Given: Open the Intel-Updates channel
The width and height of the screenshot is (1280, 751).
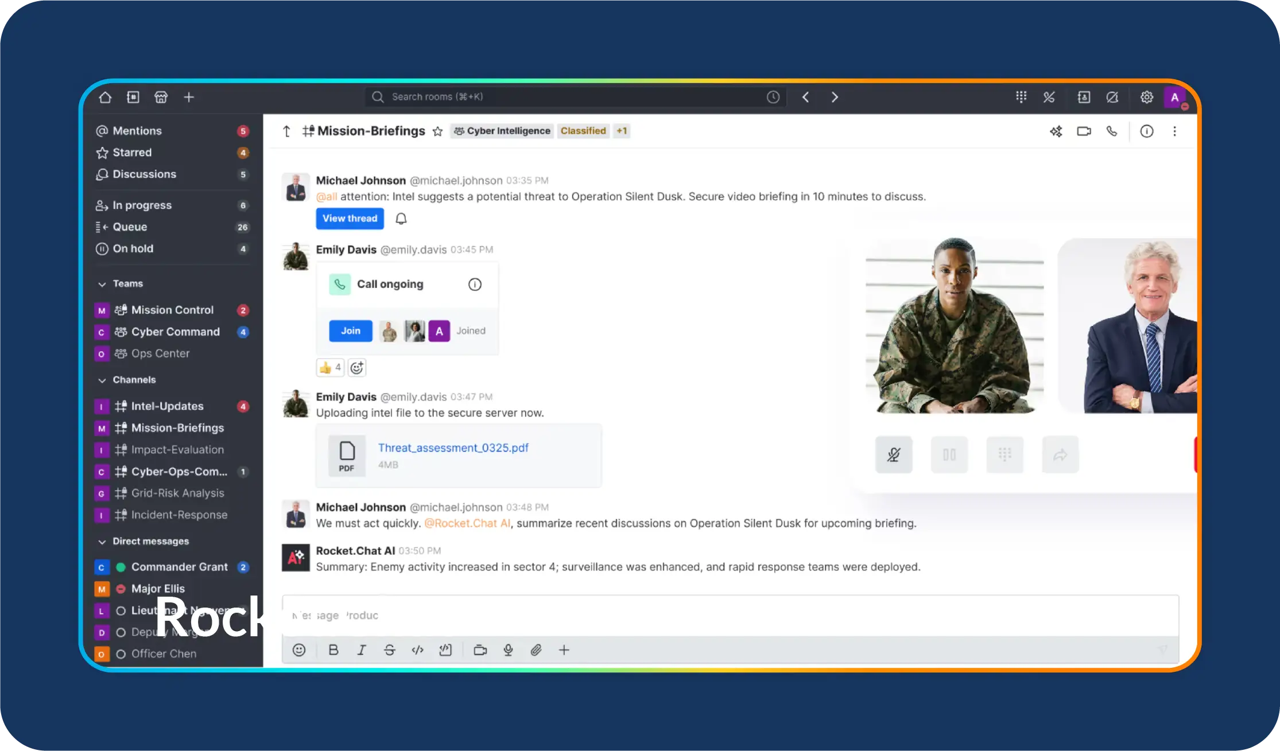Looking at the screenshot, I should pos(167,406).
